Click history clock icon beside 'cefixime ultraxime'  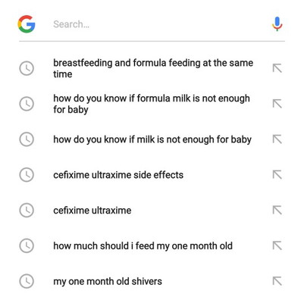click(27, 210)
